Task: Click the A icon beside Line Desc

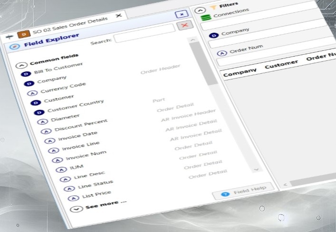Action: tap(65, 179)
